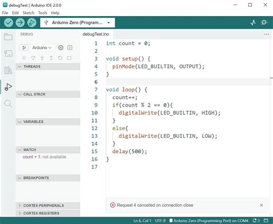This screenshot has height=224, width=273.
Task: Click the Stop debug control
Action: [x=69, y=58]
